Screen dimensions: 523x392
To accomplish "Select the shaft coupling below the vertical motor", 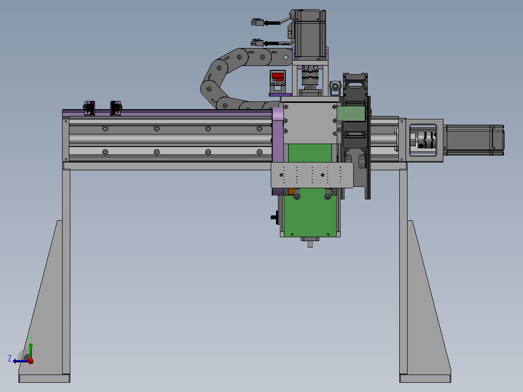I will (x=310, y=77).
